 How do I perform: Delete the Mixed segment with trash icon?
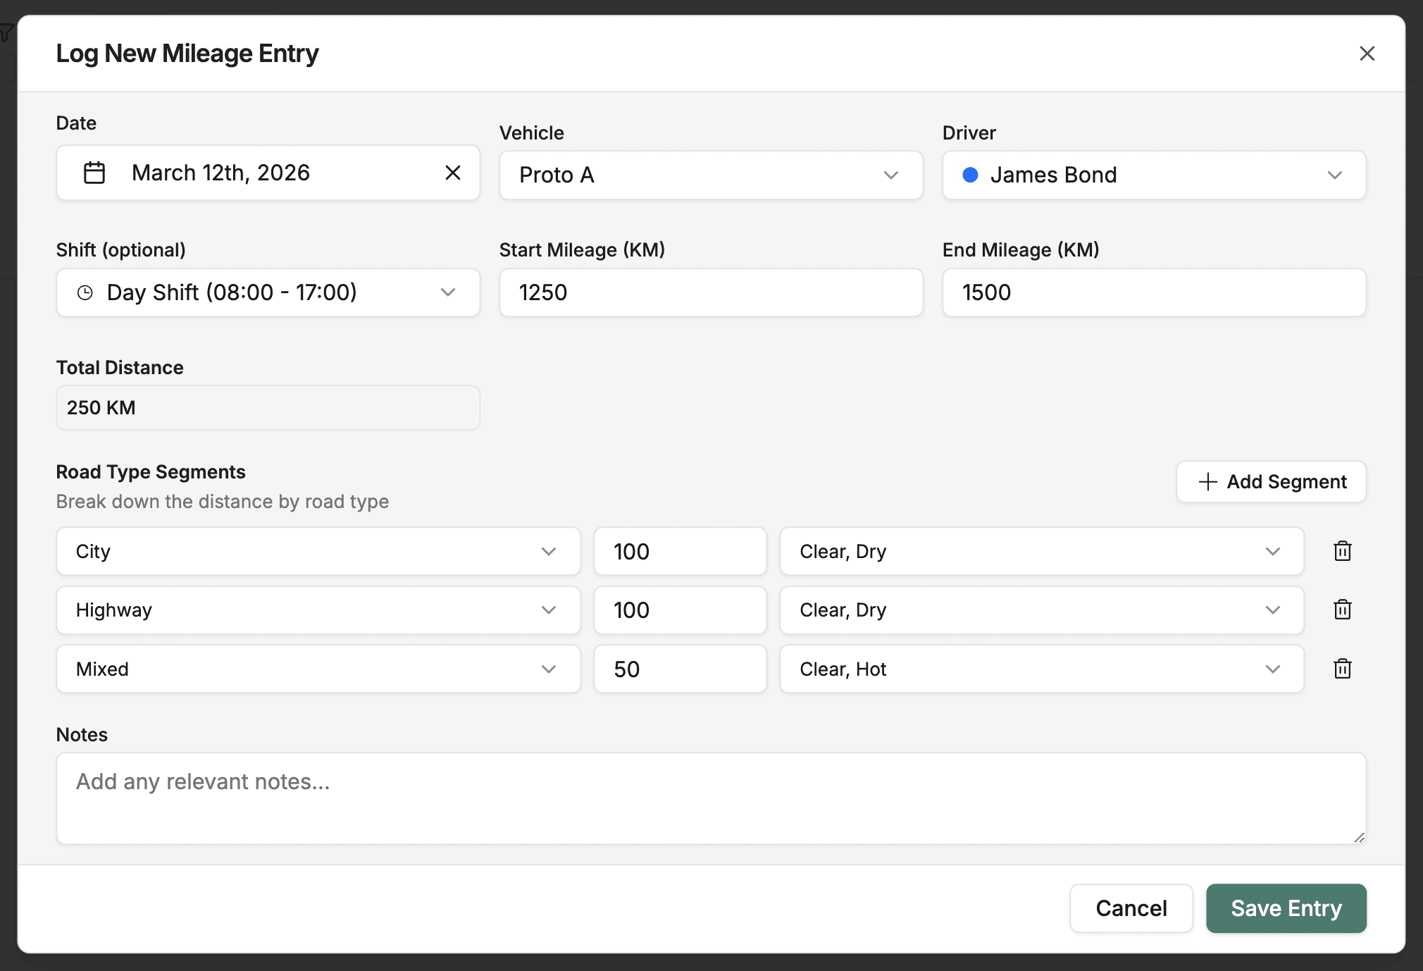[x=1343, y=669]
